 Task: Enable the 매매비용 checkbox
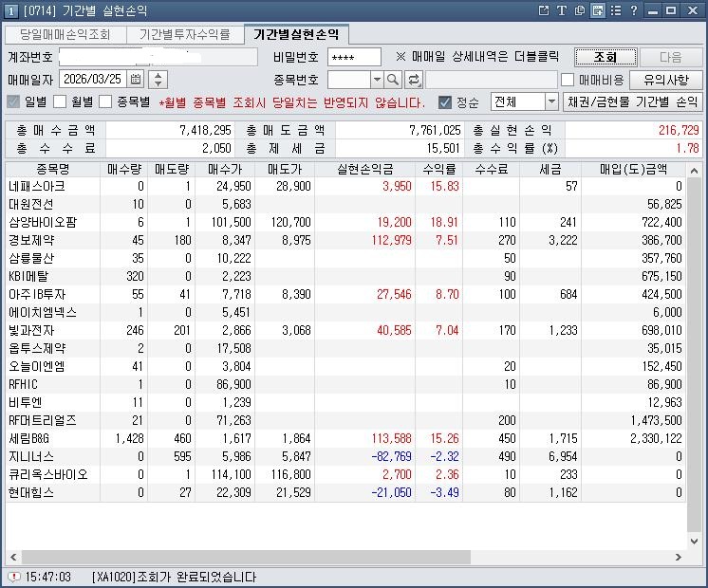(x=568, y=80)
